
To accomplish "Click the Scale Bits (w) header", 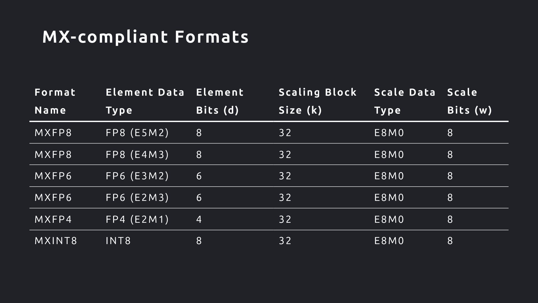I will point(469,101).
